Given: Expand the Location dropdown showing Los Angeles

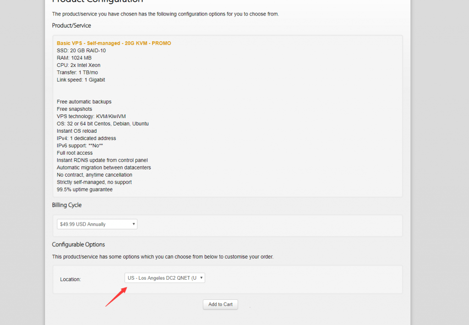Looking at the screenshot, I should 164,278.
